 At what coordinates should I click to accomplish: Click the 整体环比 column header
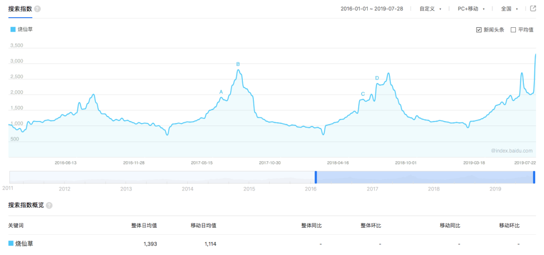pos(371,225)
